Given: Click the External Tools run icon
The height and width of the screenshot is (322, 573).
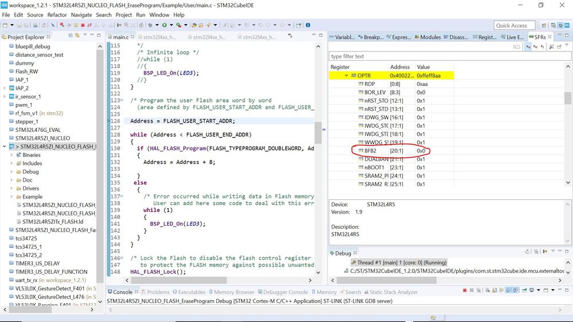Looking at the screenshot, I should [178, 25].
